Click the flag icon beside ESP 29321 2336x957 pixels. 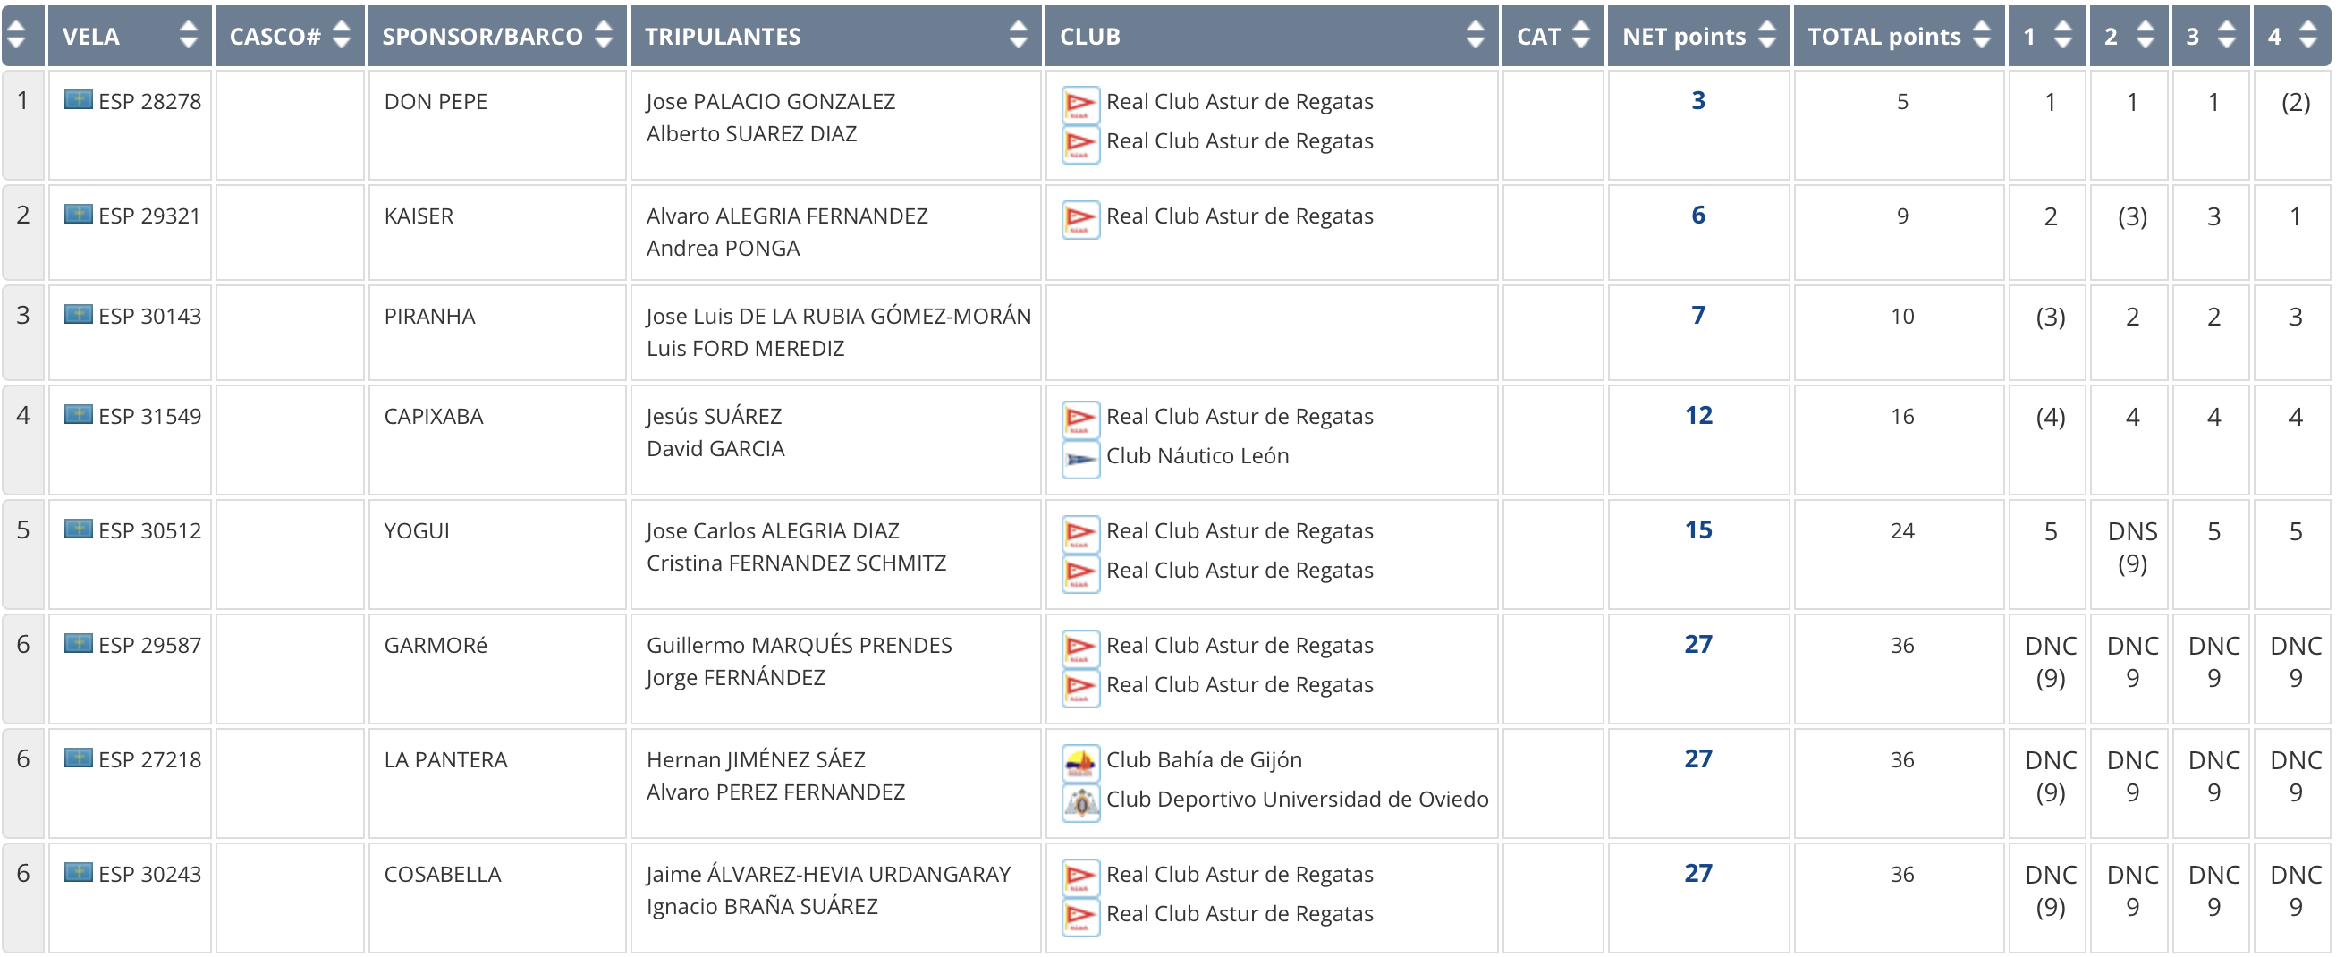(x=78, y=214)
